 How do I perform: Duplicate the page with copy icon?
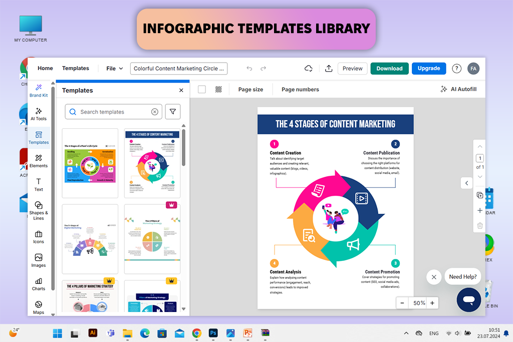click(480, 195)
